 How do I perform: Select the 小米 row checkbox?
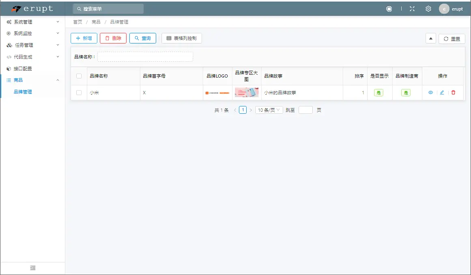tap(79, 93)
